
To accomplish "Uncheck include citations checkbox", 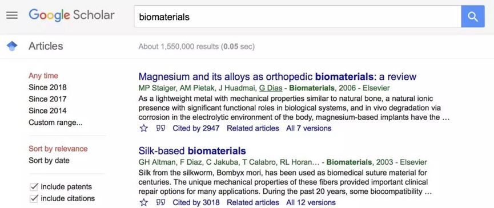I will 34,198.
